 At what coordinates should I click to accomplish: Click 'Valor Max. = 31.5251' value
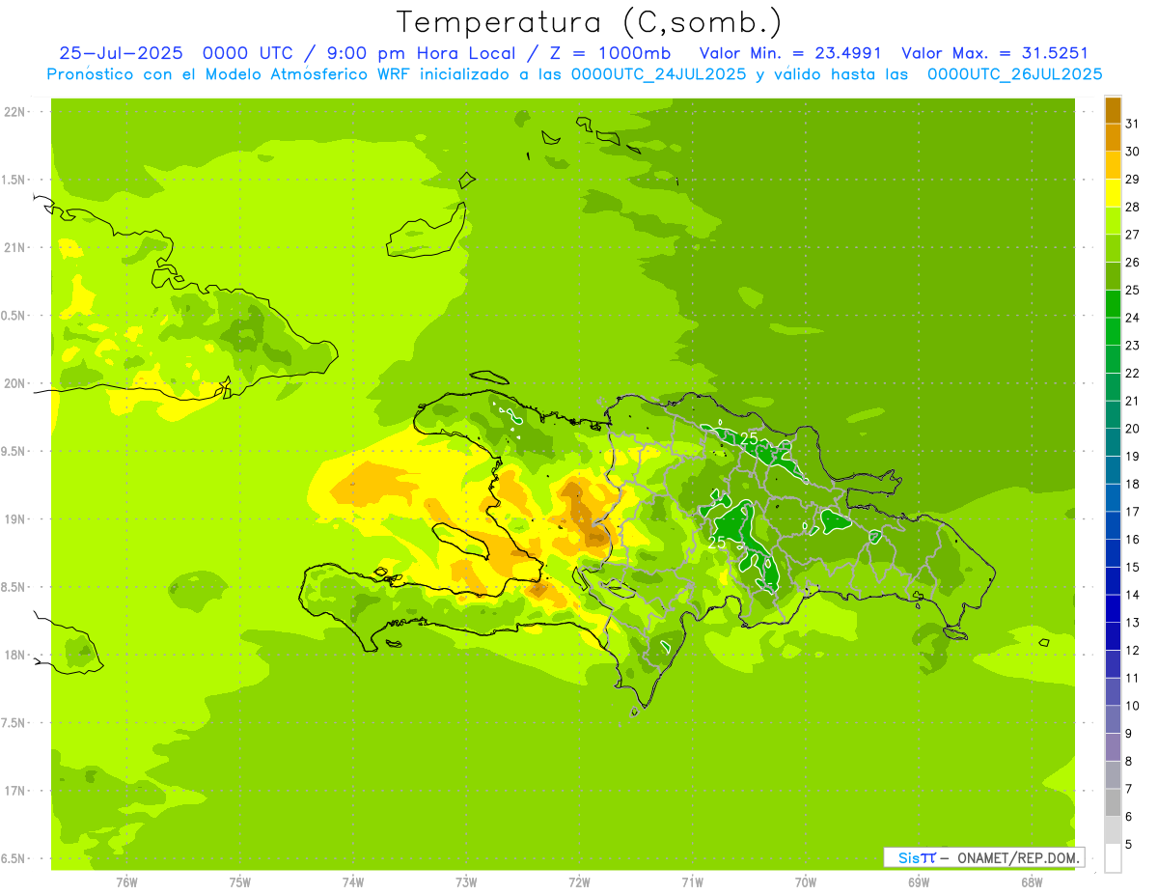click(995, 53)
